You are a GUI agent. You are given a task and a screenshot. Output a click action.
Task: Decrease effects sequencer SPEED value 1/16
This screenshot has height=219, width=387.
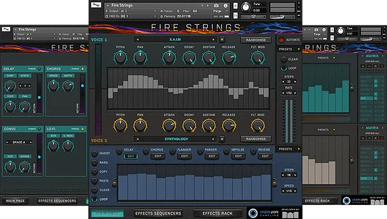pos(283,191)
